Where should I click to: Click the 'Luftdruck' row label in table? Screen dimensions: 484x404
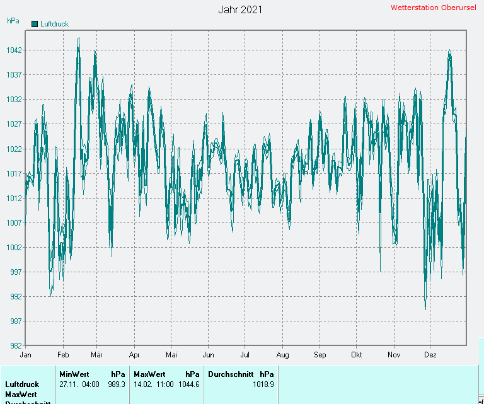point(22,384)
